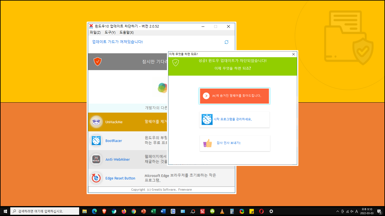Launch Microsoft Edge from the taskbar

tap(94, 211)
